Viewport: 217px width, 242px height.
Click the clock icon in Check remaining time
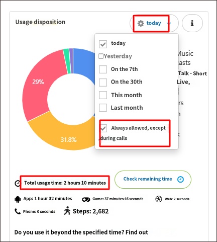(x=180, y=179)
